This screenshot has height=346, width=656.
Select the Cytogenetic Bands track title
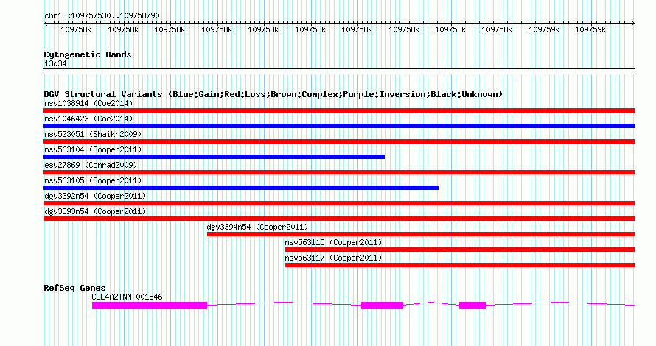tap(88, 54)
